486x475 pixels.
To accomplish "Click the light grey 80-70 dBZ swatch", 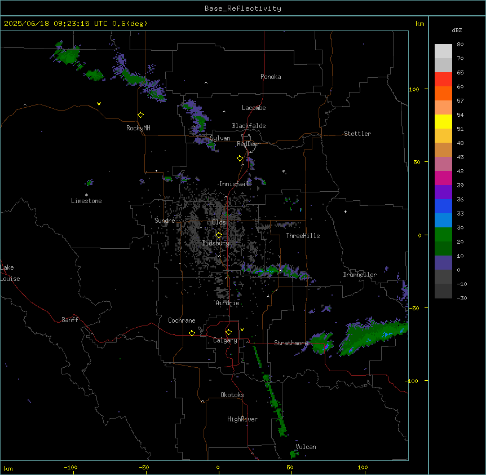I will point(443,51).
